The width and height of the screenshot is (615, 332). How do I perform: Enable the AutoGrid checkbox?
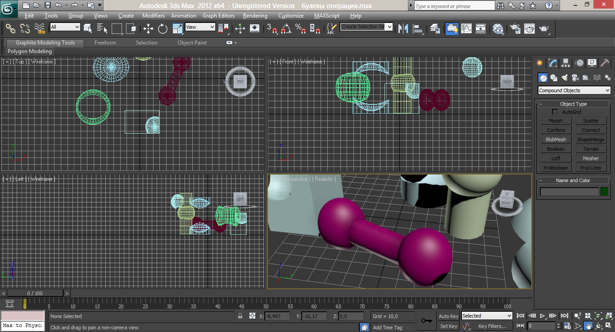555,112
